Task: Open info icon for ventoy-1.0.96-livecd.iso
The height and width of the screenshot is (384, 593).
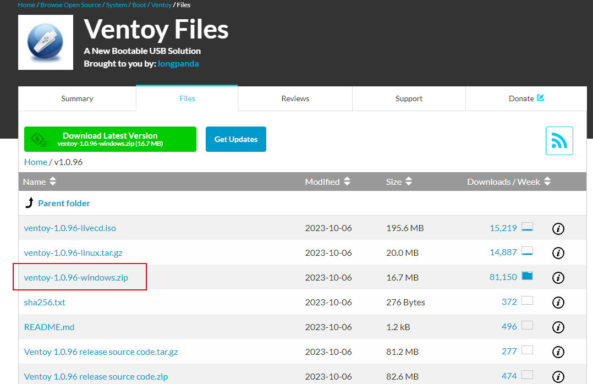Action: click(x=558, y=228)
